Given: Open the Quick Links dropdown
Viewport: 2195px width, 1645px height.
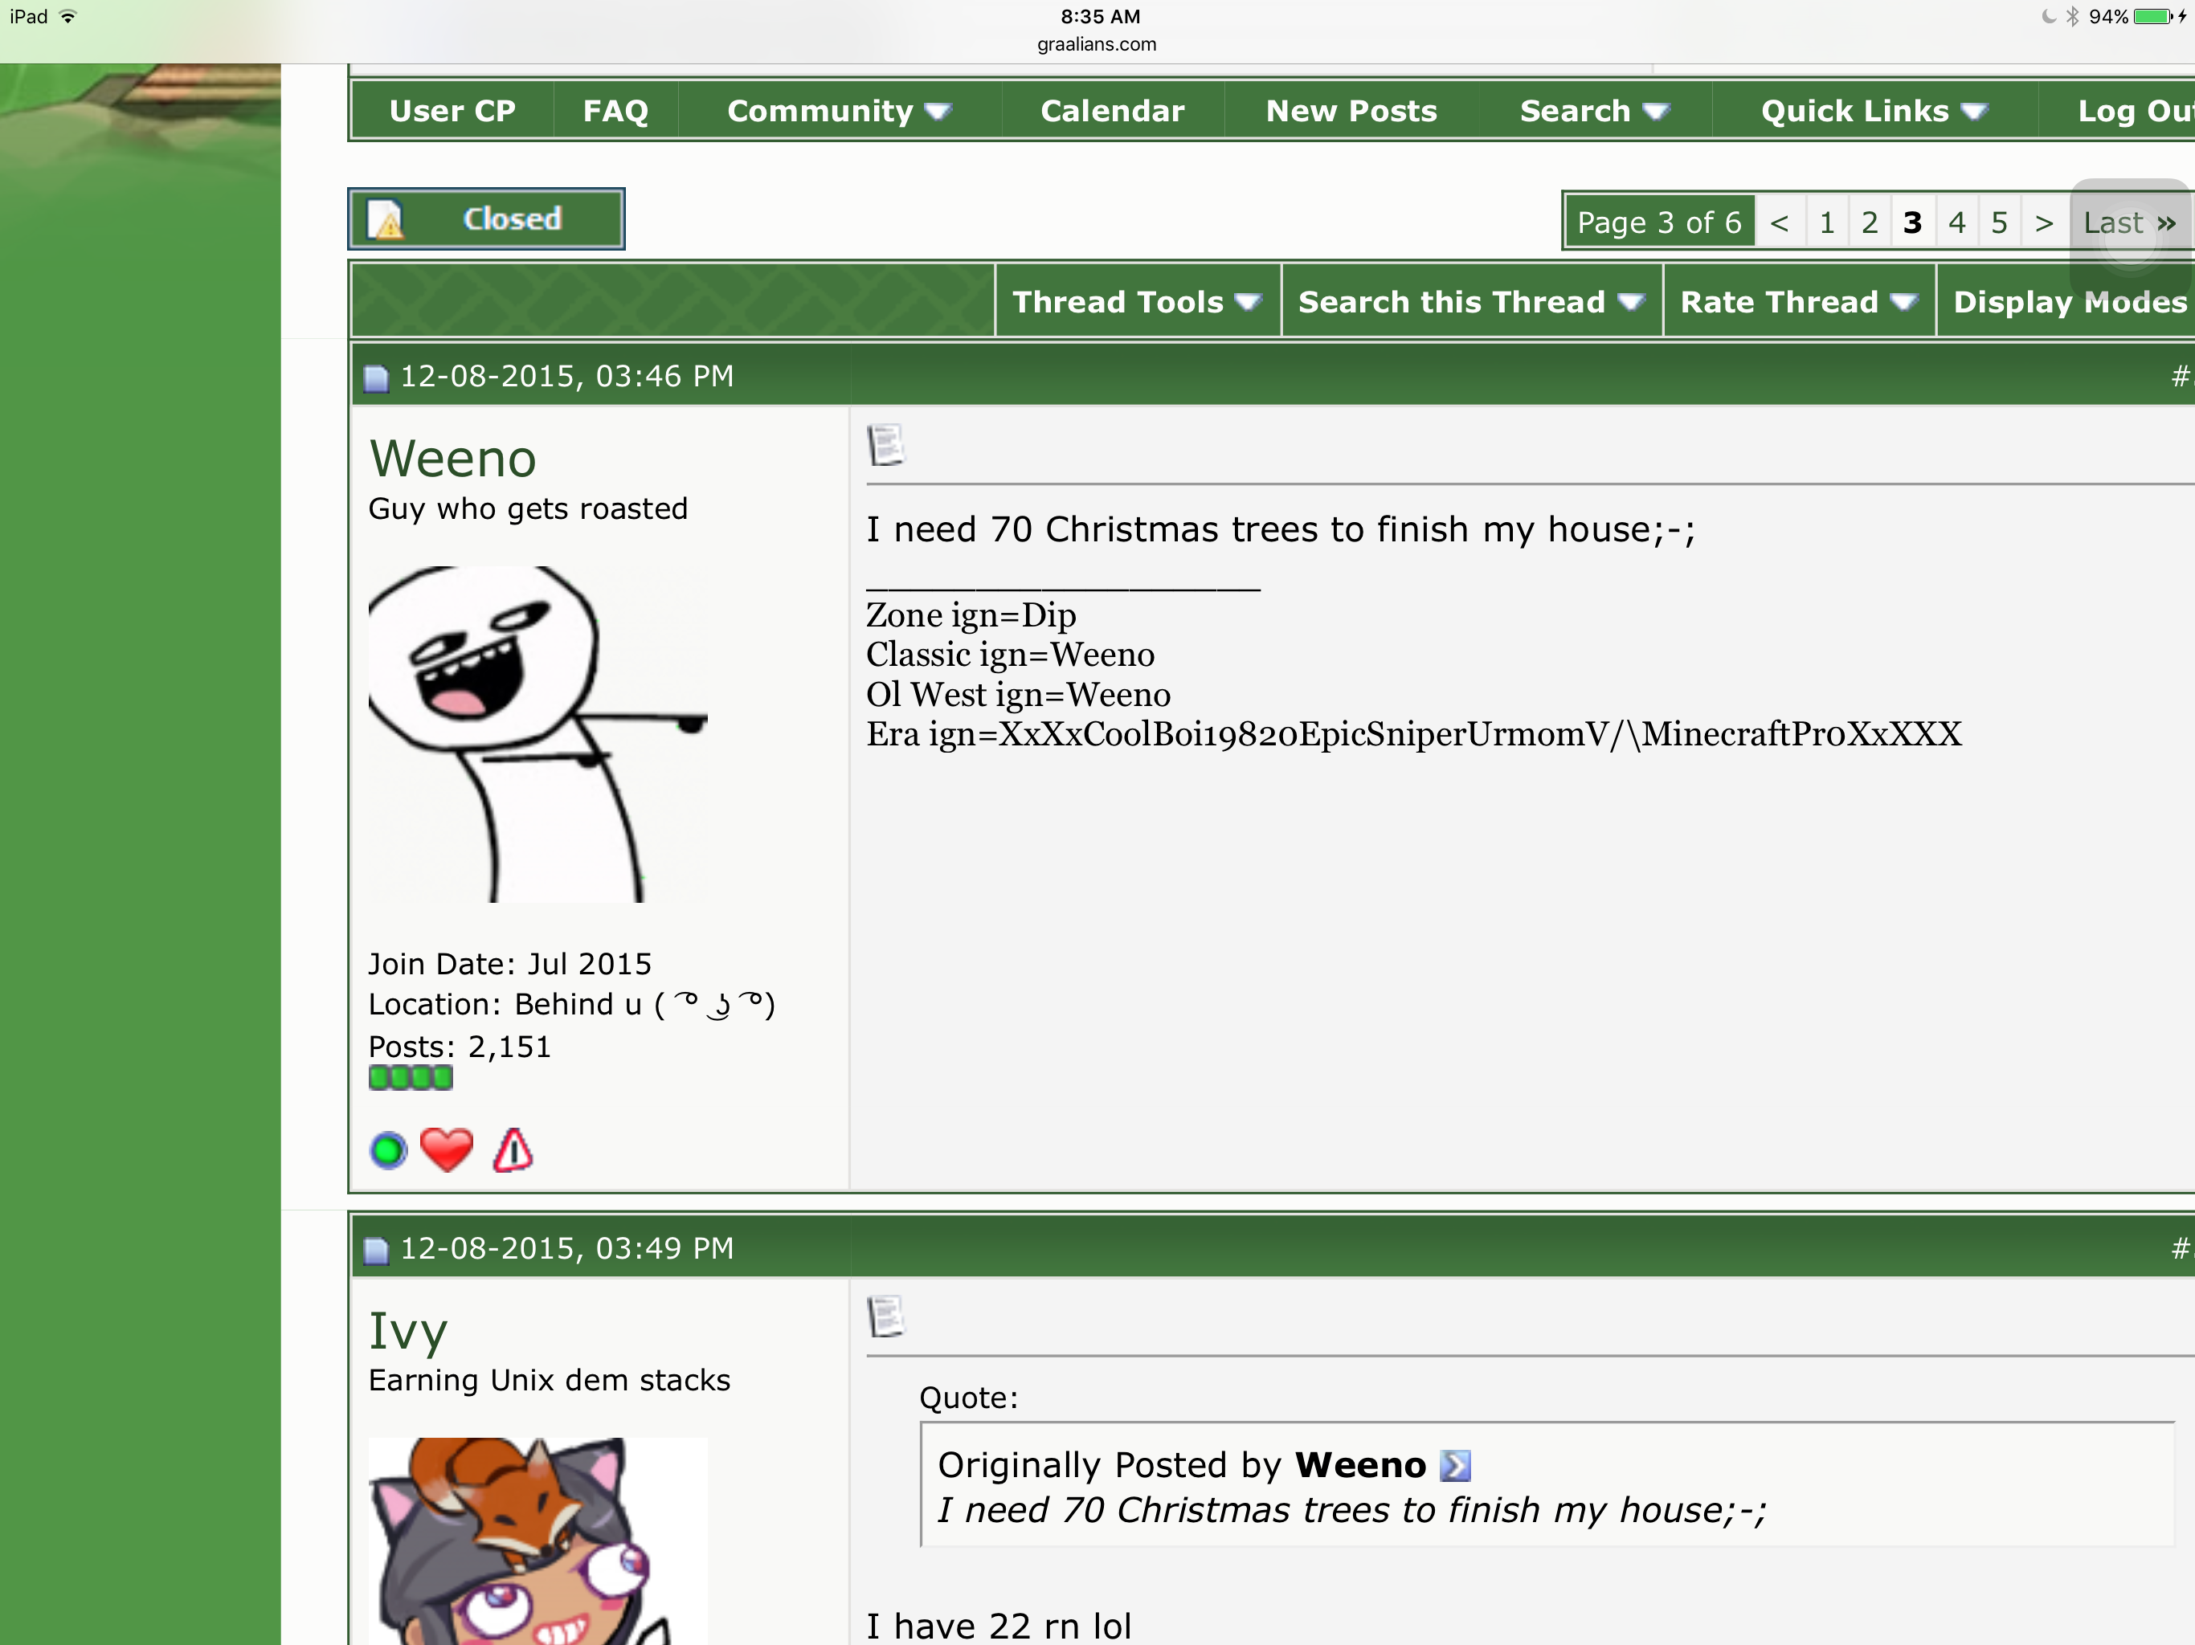Looking at the screenshot, I should [x=1874, y=111].
